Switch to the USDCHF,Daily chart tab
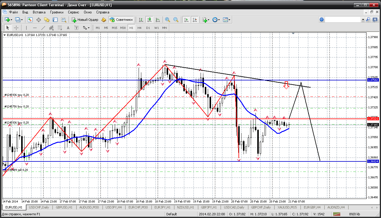Screen dimensions: 381x218 39,207
